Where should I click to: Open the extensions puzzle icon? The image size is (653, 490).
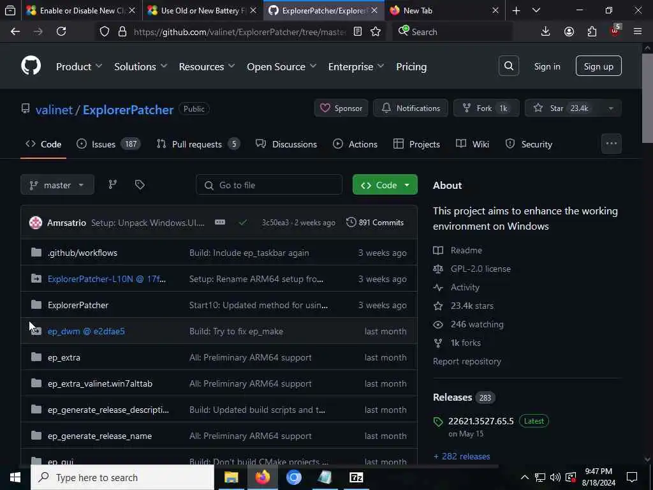(x=592, y=31)
